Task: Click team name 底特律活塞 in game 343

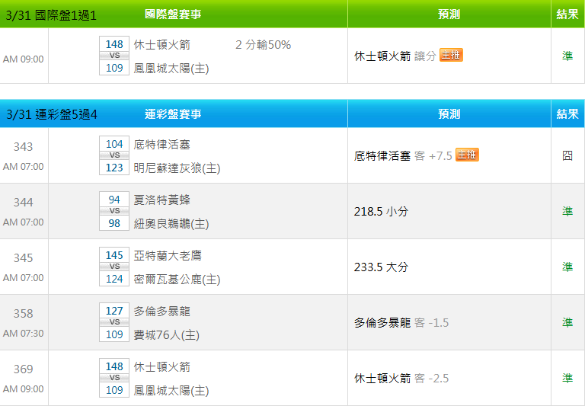Action: 162,145
